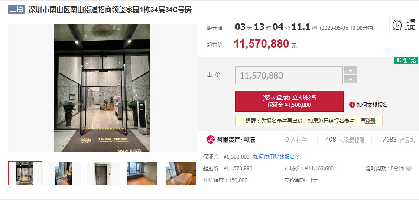Select the fifth bedroom thumbnail
Image resolution: width=419 pixels, height=201 pixels.
(181, 173)
